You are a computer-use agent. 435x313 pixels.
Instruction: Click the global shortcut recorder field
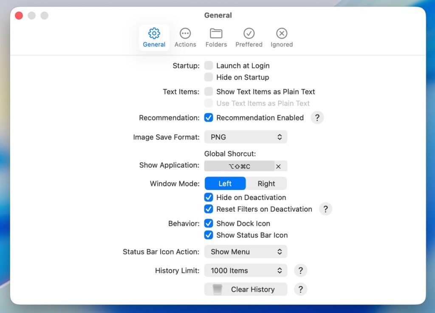coord(239,166)
